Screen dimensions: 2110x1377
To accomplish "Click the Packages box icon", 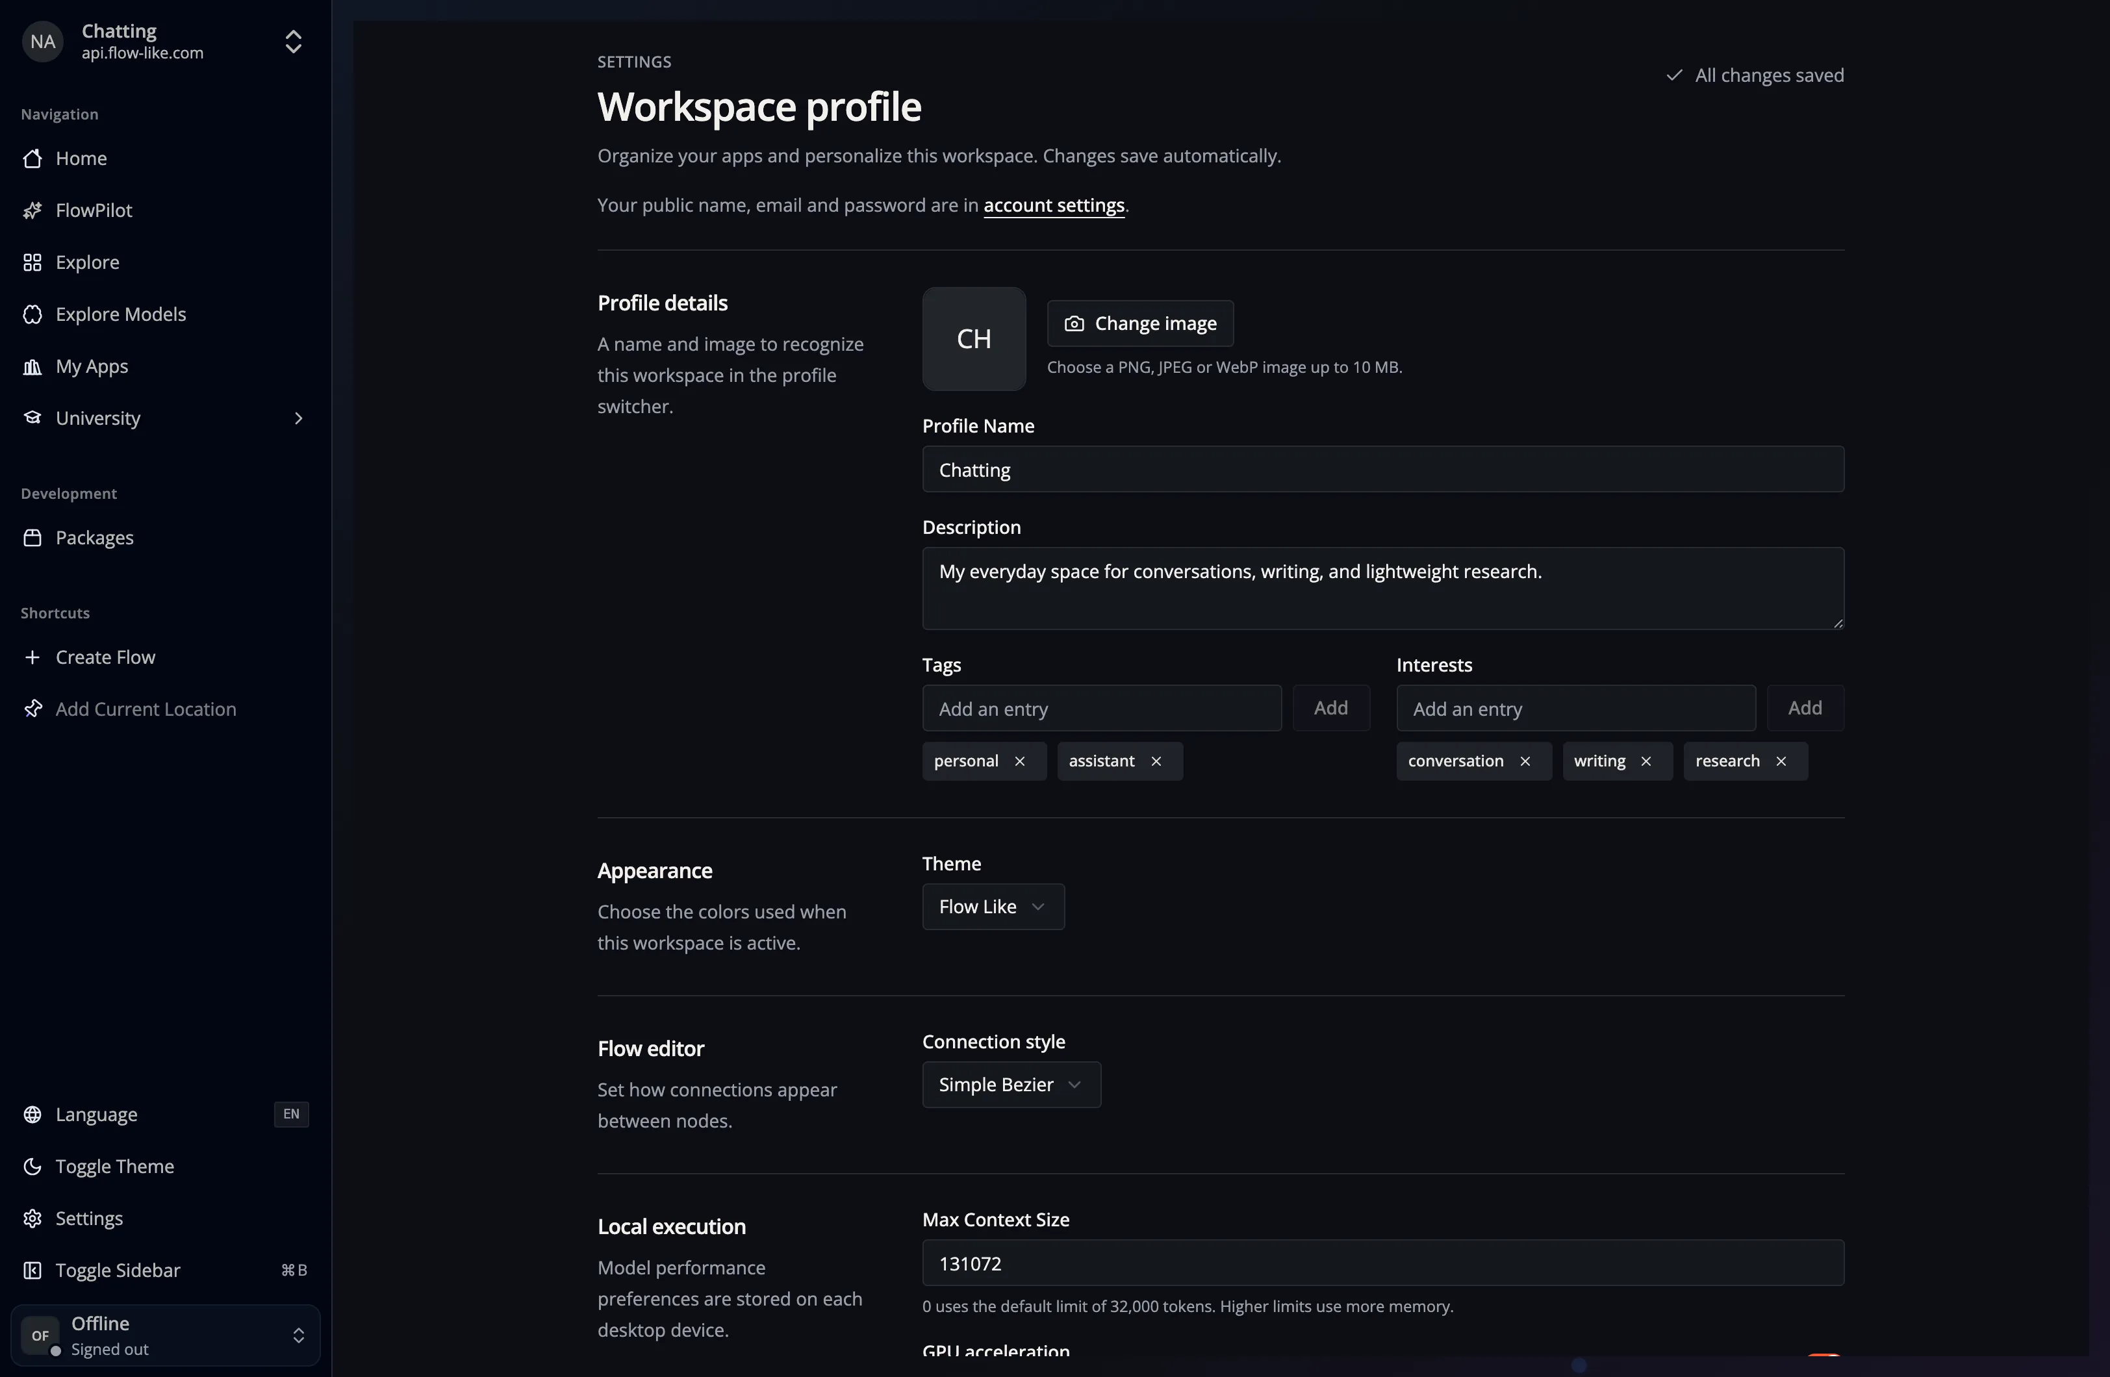I will tap(32, 537).
